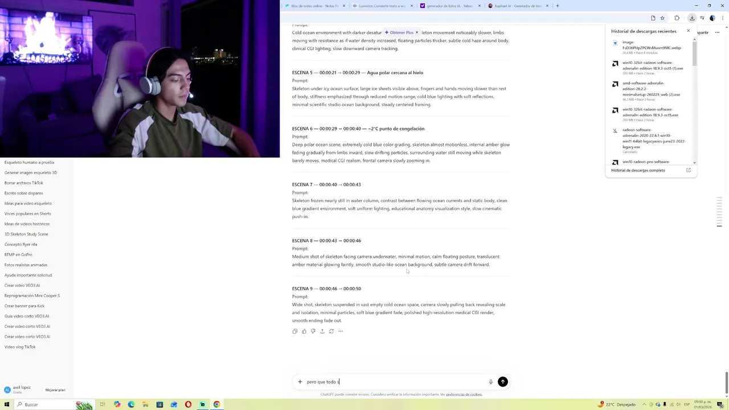This screenshot has height=410, width=729.
Task: Open the browser extensions puzzle icon
Action: click(677, 18)
